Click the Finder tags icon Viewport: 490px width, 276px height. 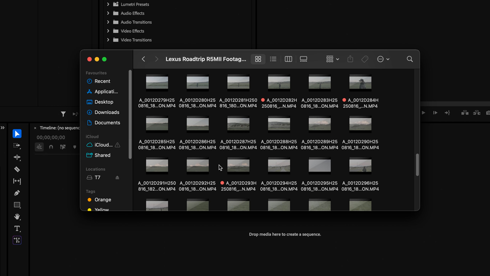coord(365,59)
